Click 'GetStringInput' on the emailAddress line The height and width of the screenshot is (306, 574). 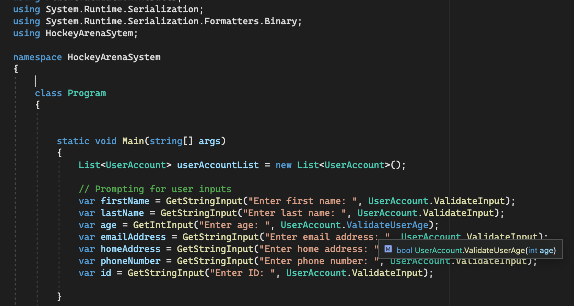pyautogui.click(x=221, y=237)
